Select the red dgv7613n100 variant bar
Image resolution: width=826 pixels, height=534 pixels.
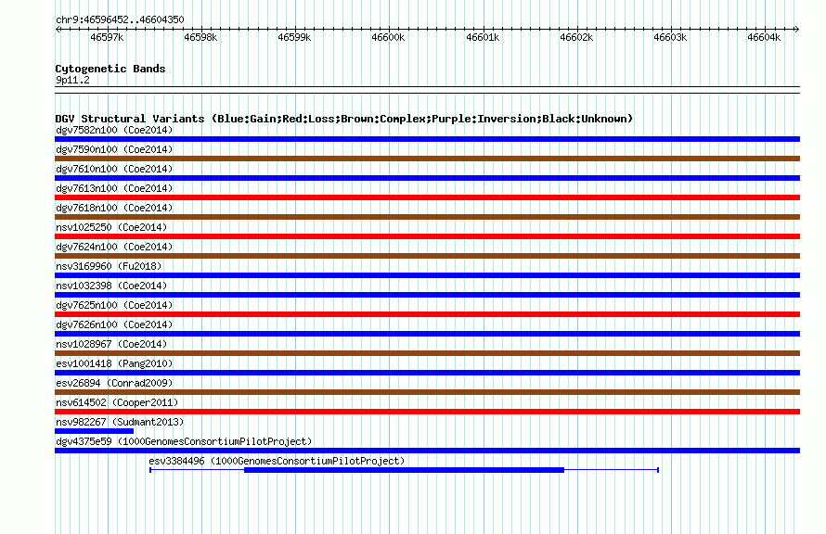coord(427,197)
